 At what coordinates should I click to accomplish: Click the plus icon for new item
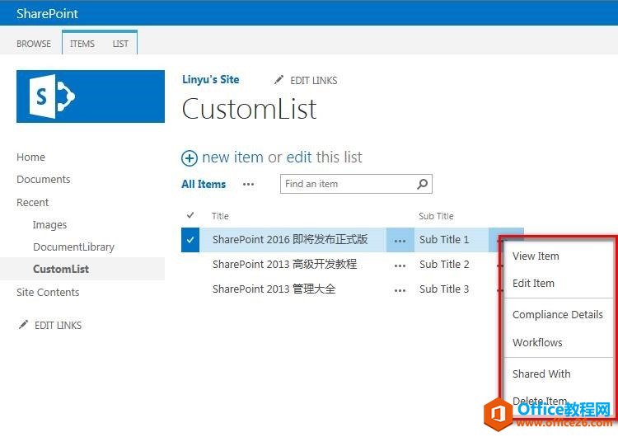tap(190, 158)
